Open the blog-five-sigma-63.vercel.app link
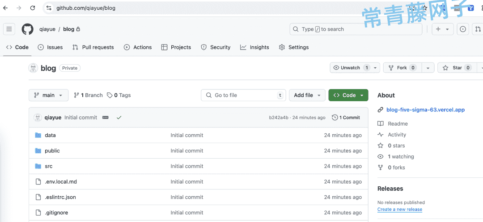 click(425, 110)
